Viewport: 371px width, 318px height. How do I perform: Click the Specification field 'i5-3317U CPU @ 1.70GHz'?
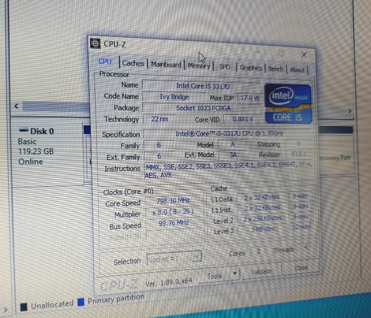(x=229, y=133)
